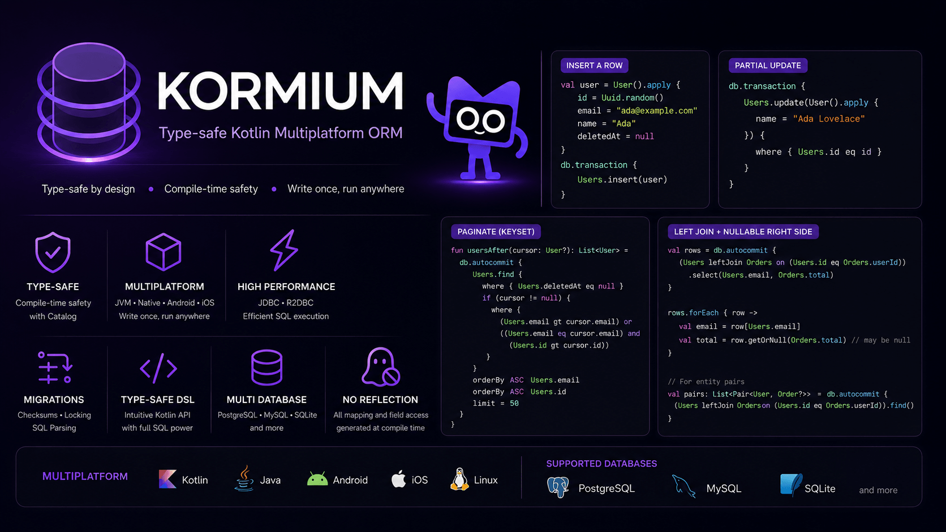Click the Type-Safe DSL code brackets icon

click(x=158, y=368)
